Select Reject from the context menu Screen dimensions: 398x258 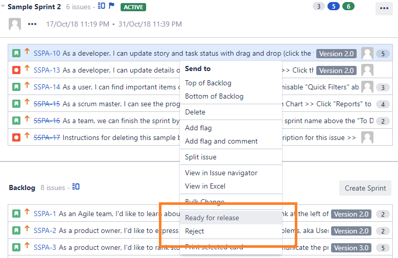(231, 231)
